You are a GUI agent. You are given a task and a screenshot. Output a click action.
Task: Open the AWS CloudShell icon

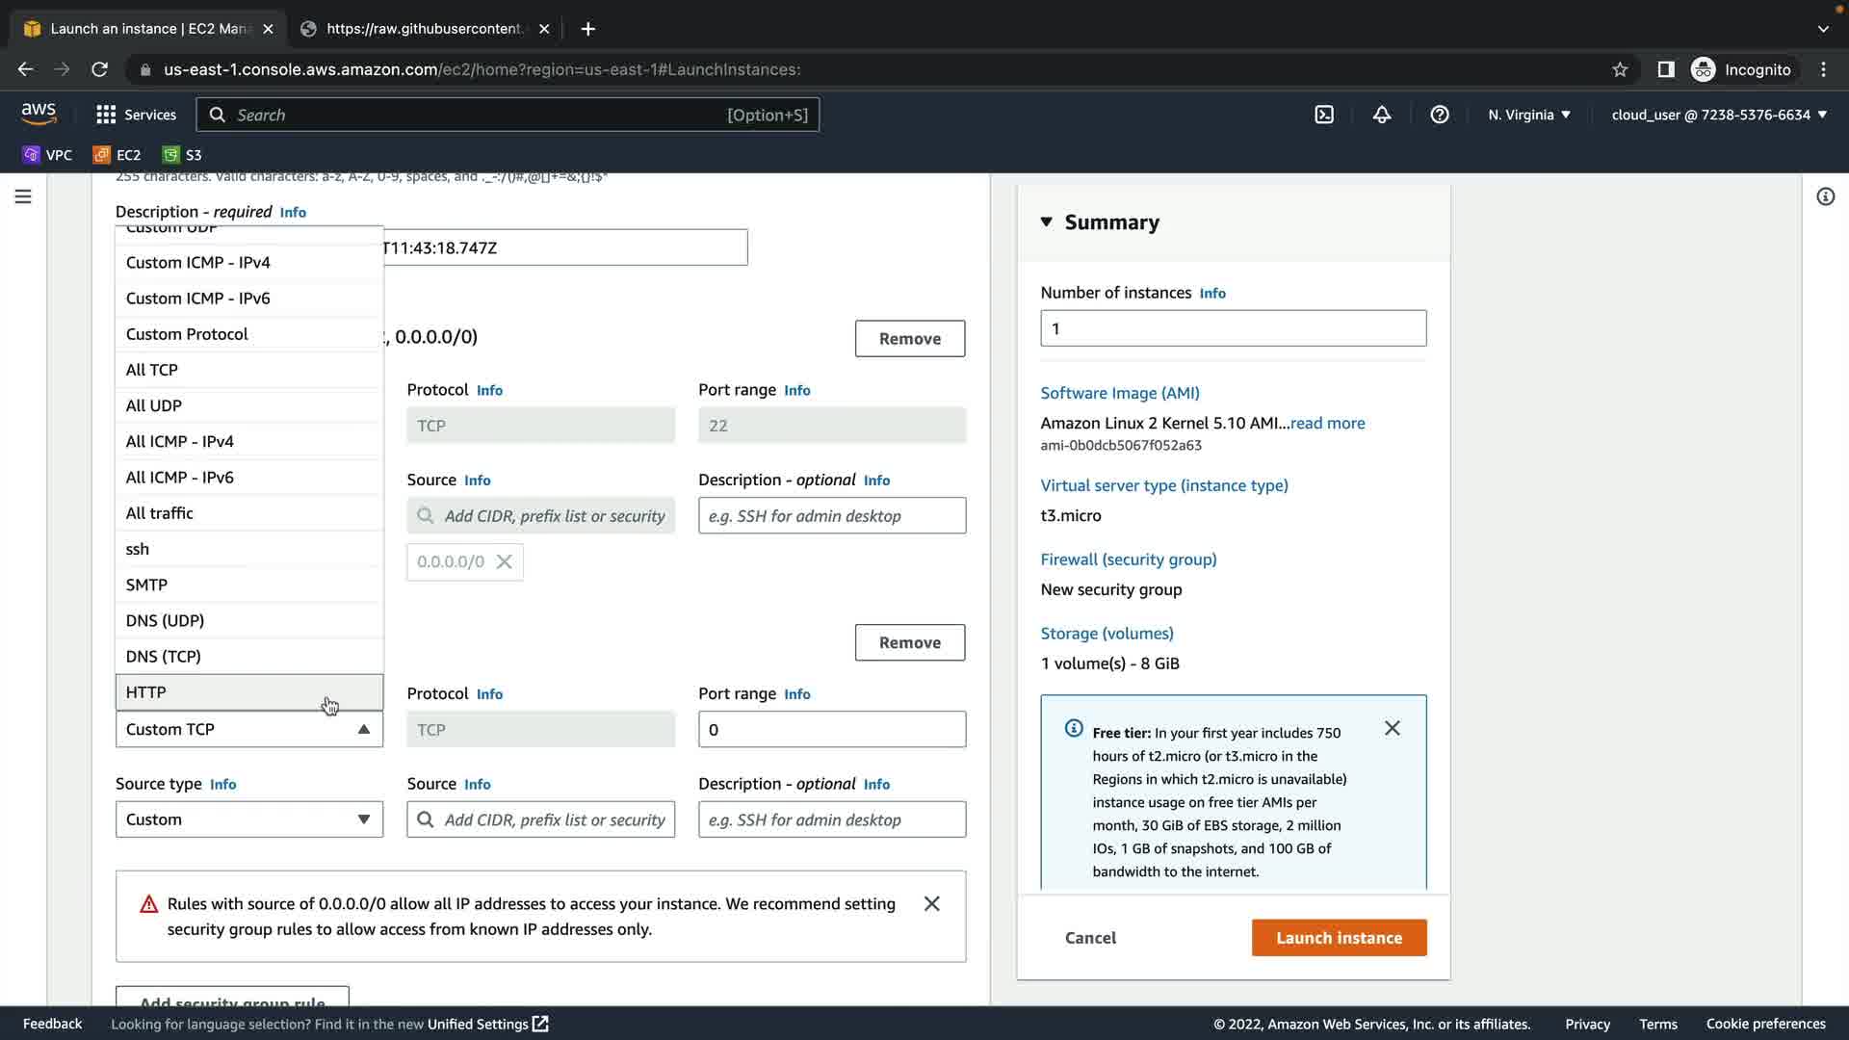pyautogui.click(x=1324, y=115)
